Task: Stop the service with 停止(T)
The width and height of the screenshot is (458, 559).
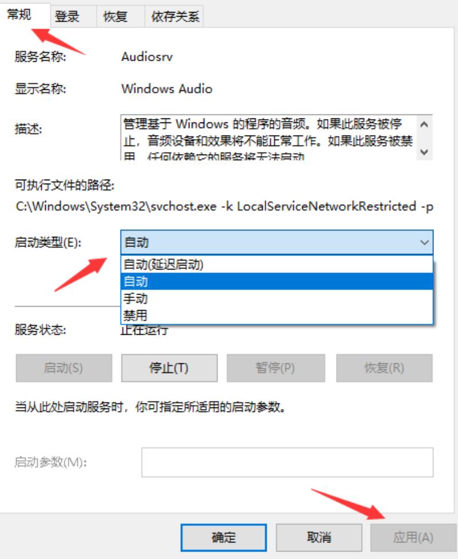Action: tap(169, 368)
